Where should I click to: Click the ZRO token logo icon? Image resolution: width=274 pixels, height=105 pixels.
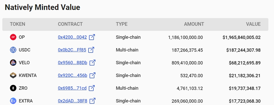point(13,88)
